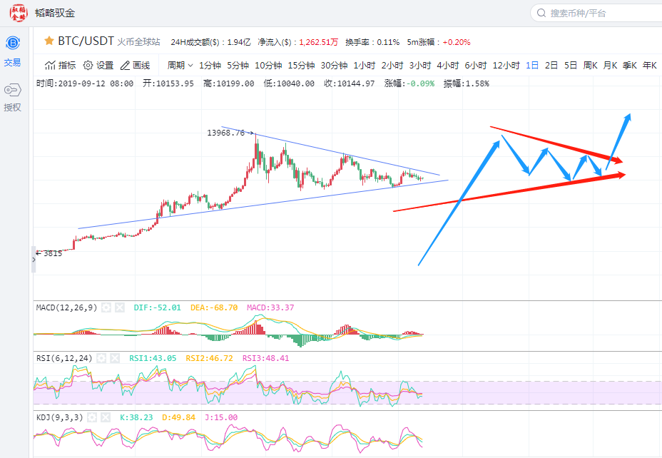Click the 韬略驭金 title text
This screenshot has height=458, width=662.
(55, 13)
